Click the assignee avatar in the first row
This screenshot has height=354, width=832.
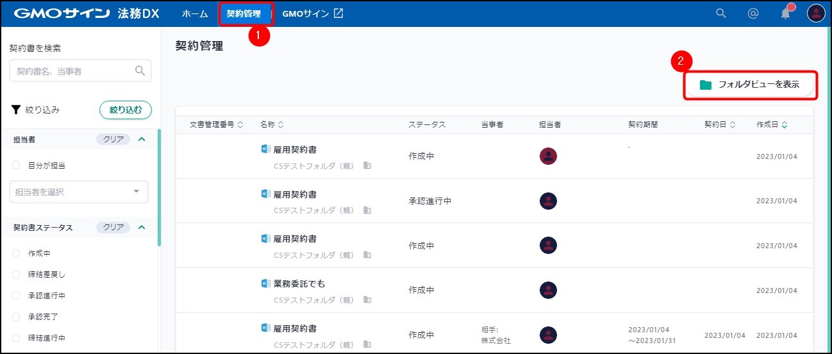coord(548,156)
